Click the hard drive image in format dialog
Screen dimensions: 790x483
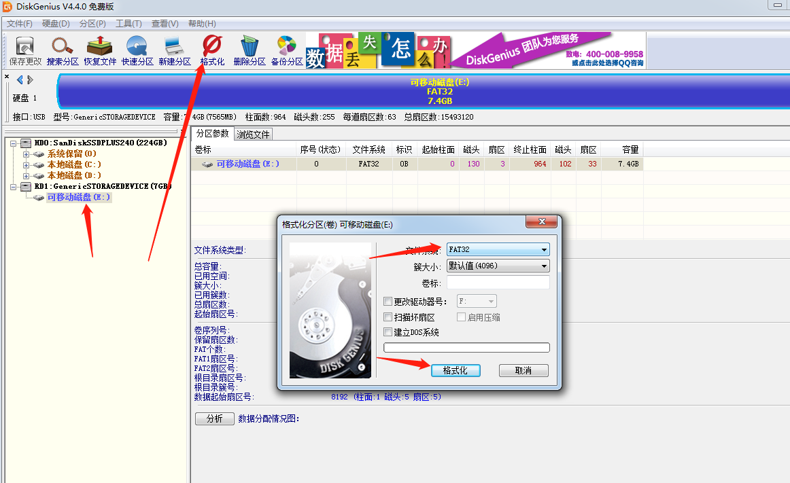(330, 310)
